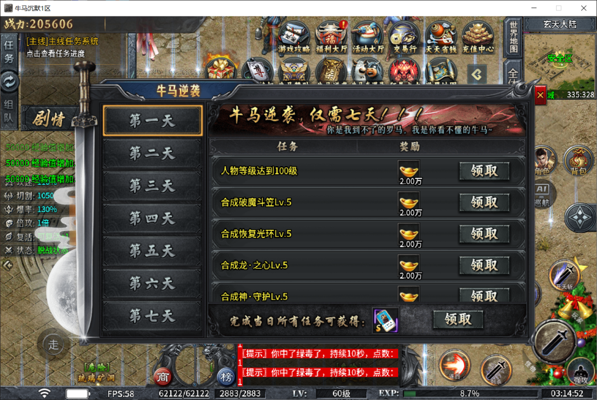This screenshot has width=597, height=400.
Task: Claim reward for 人物等级达到100级 task
Action: (x=484, y=171)
